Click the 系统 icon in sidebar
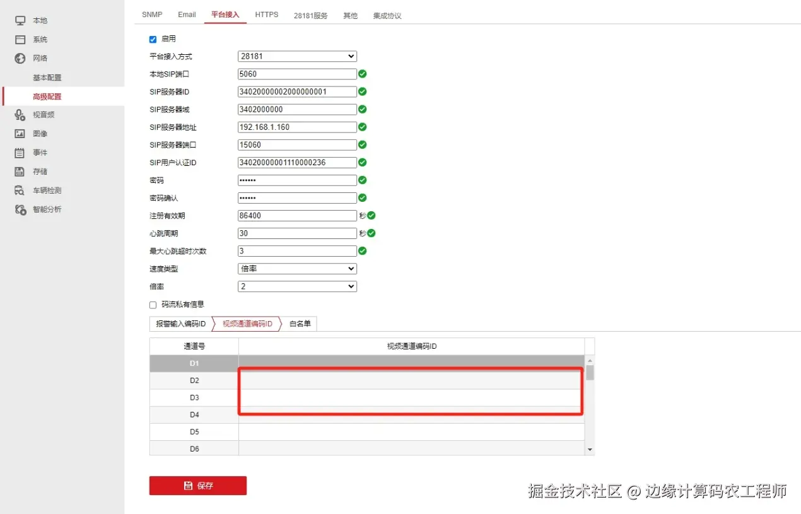This screenshot has height=514, width=801. click(x=20, y=40)
